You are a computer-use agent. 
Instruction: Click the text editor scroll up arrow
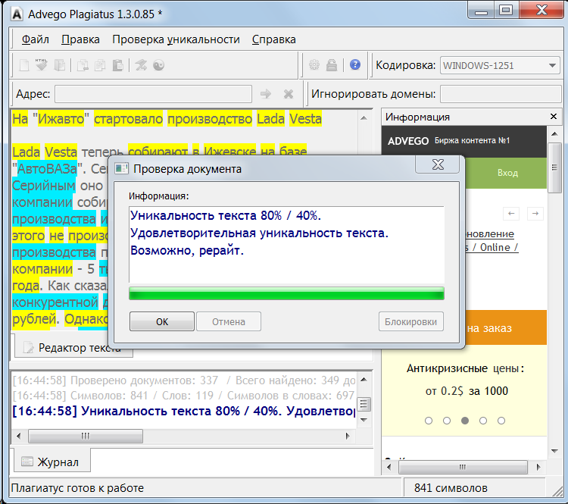pos(364,118)
